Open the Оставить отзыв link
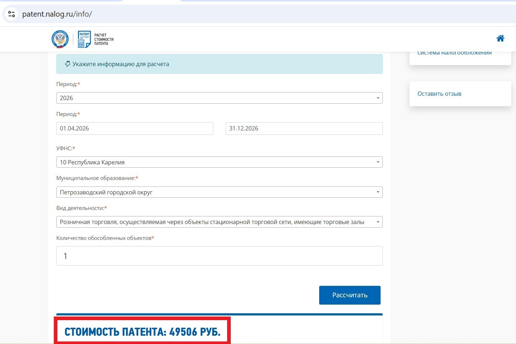 click(439, 94)
